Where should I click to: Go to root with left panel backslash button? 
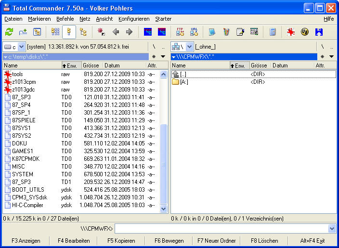[x=154, y=47]
